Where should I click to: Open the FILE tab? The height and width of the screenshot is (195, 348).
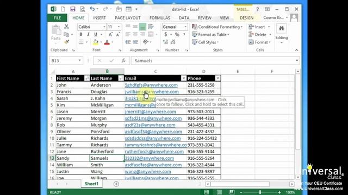click(x=57, y=18)
